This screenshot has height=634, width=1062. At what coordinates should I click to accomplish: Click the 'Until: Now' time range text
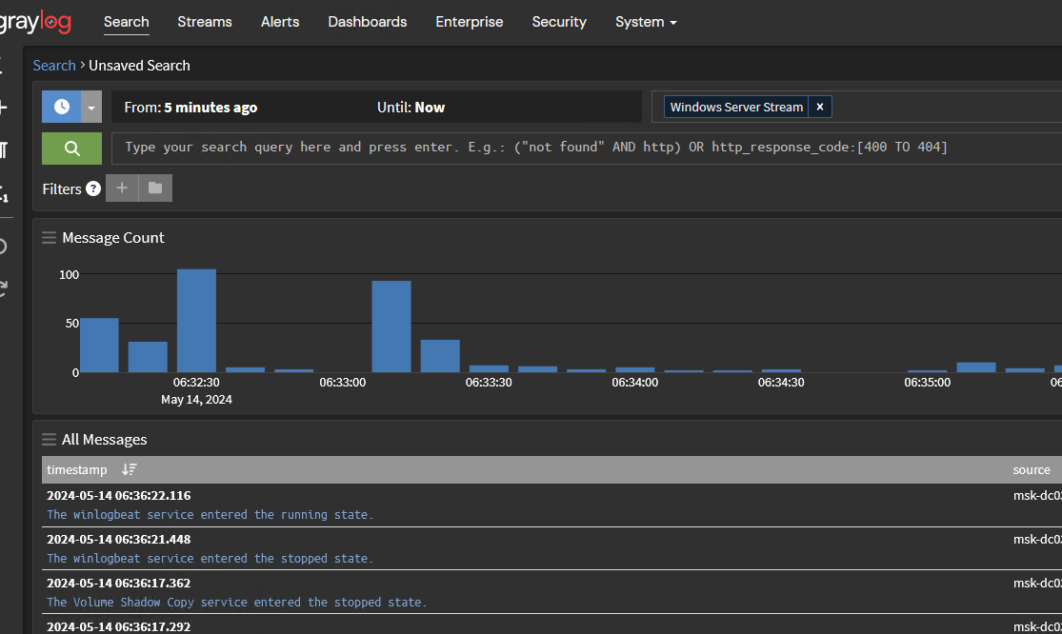click(411, 108)
